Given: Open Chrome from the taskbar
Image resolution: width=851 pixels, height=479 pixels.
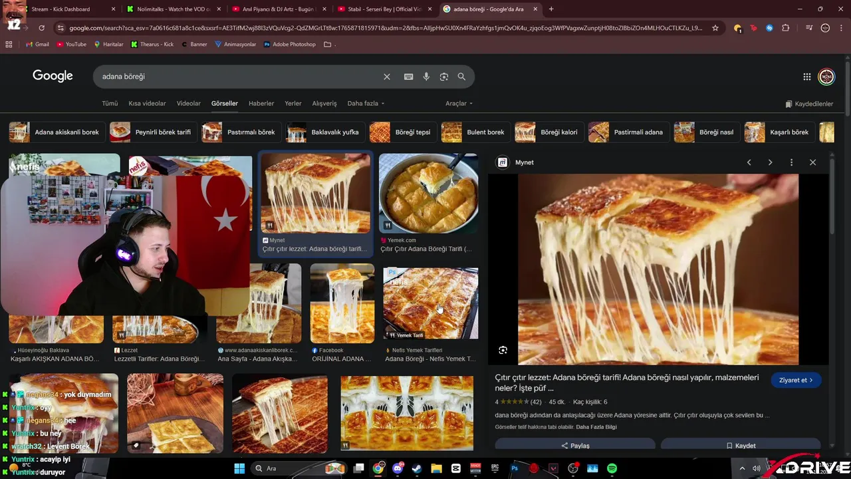Looking at the screenshot, I should click(x=378, y=468).
